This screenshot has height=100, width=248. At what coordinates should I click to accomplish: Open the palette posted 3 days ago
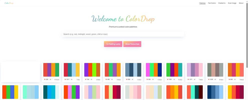point(113,70)
